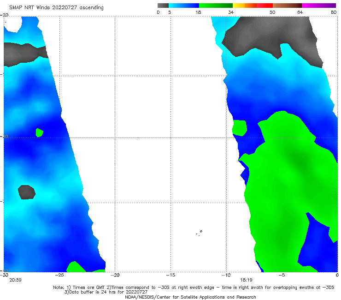The image size is (341, 300).
Task: Click the NOAA/NESDIS Center credit line
Action: tap(190, 297)
